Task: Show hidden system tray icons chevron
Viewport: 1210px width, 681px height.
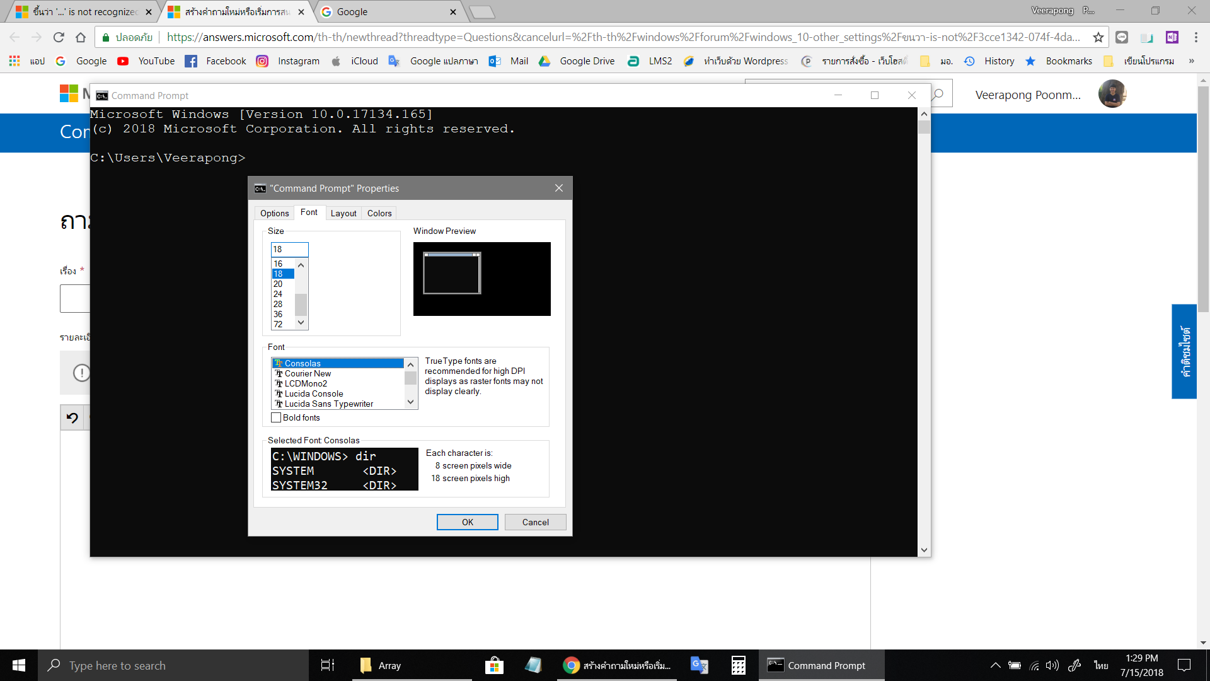Action: click(x=995, y=665)
